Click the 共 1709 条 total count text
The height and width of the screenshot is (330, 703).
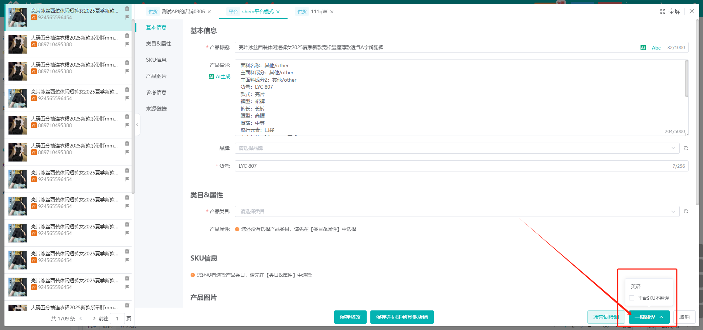coord(63,319)
